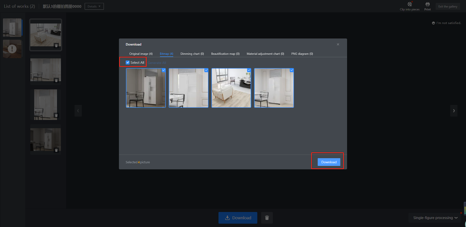Image resolution: width=466 pixels, height=227 pixels.
Task: Click the Generate All link
Action: click(x=157, y=63)
